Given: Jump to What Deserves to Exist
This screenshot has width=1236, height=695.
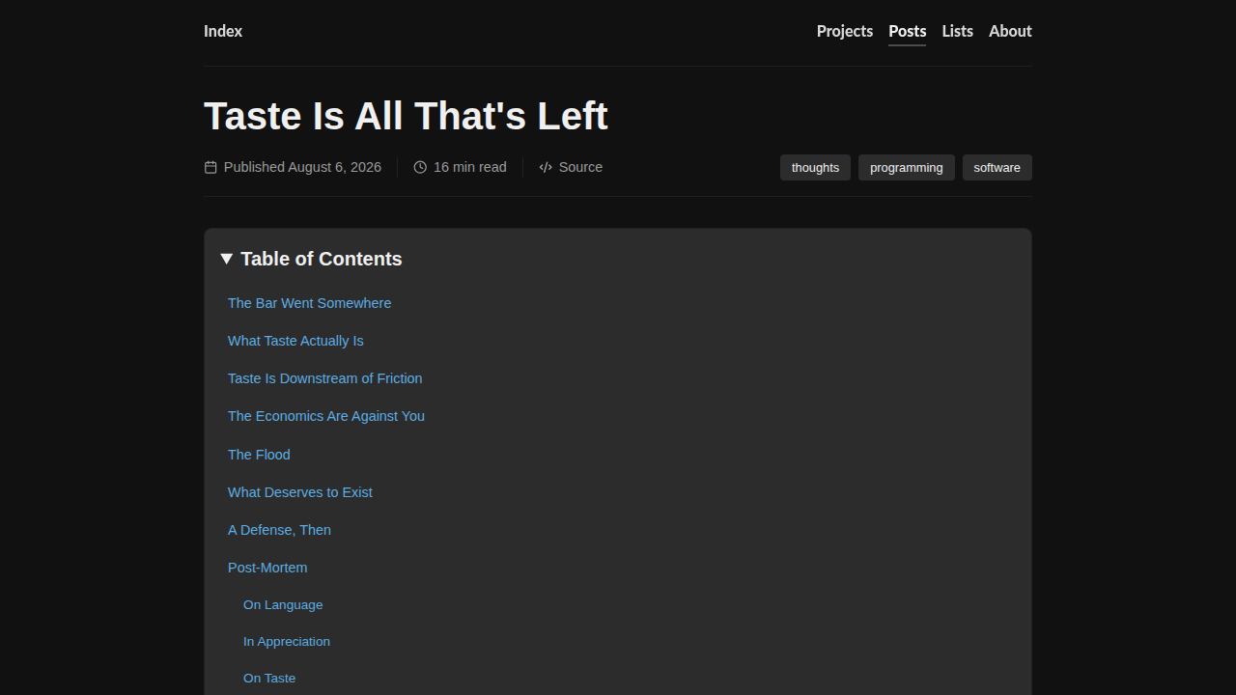Looking at the screenshot, I should (x=300, y=492).
